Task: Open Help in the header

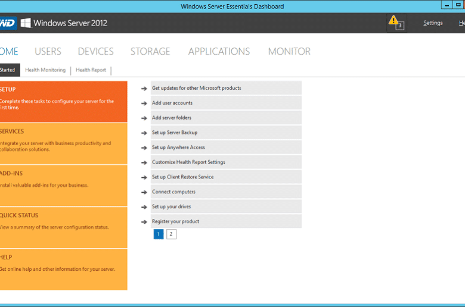Action: pyautogui.click(x=462, y=23)
